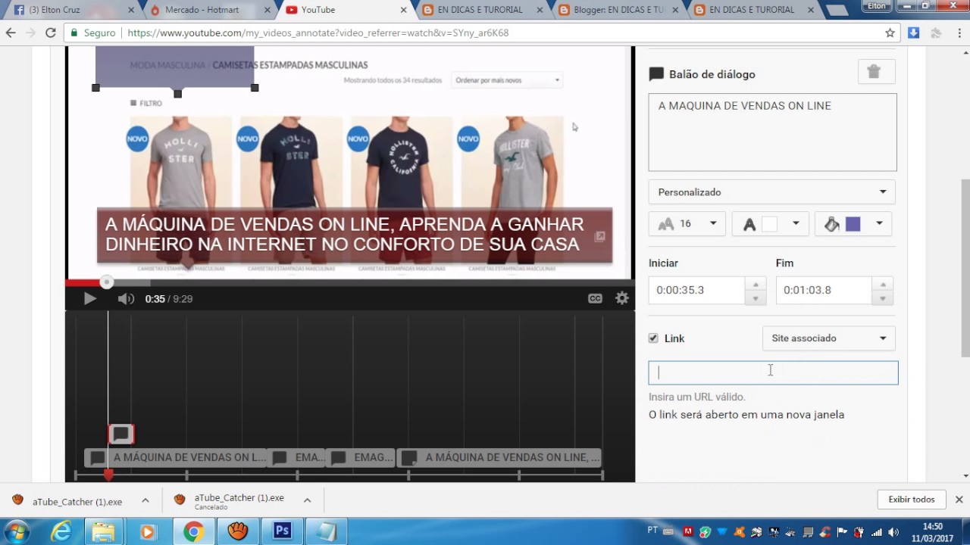
Task: Open Windows Explorer folder in taskbar
Action: [104, 531]
